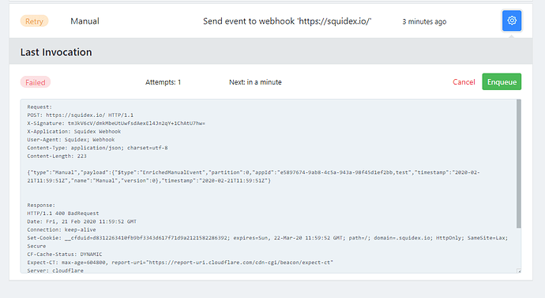Click the 'HTTP/1.1 400 BadRequest' response line

tap(63, 213)
